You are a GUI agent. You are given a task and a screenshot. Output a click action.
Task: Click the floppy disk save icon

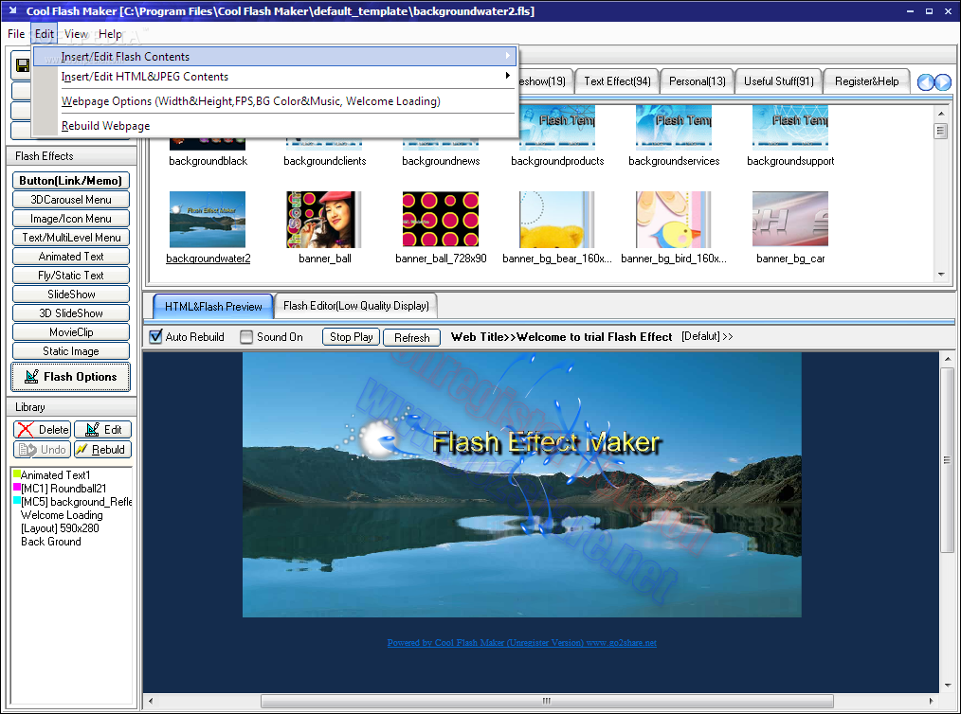(23, 65)
